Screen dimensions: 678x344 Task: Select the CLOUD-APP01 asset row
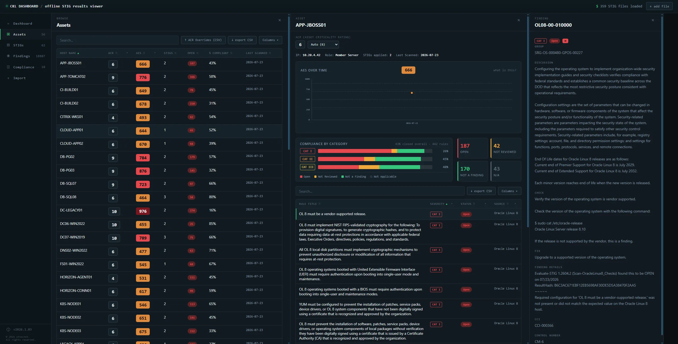tap(169, 131)
